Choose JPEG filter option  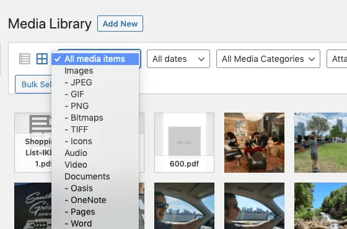coord(95,82)
